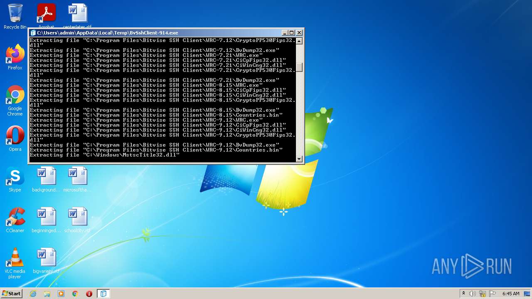The height and width of the screenshot is (299, 532).
Task: Open the bigvariety.rtf document icon
Action: coord(46,261)
